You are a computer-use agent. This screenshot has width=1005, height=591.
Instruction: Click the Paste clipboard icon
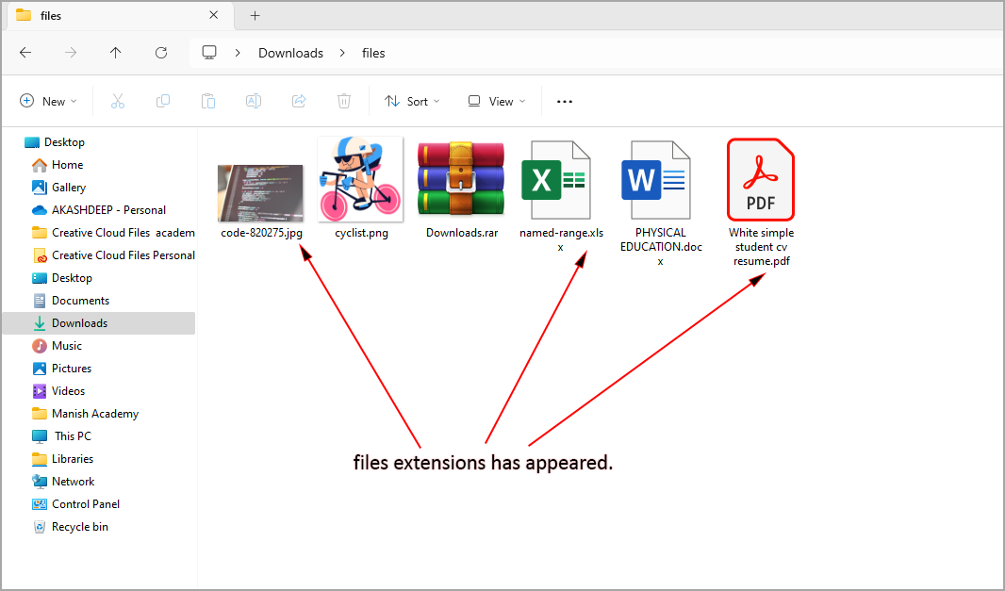[x=208, y=101]
